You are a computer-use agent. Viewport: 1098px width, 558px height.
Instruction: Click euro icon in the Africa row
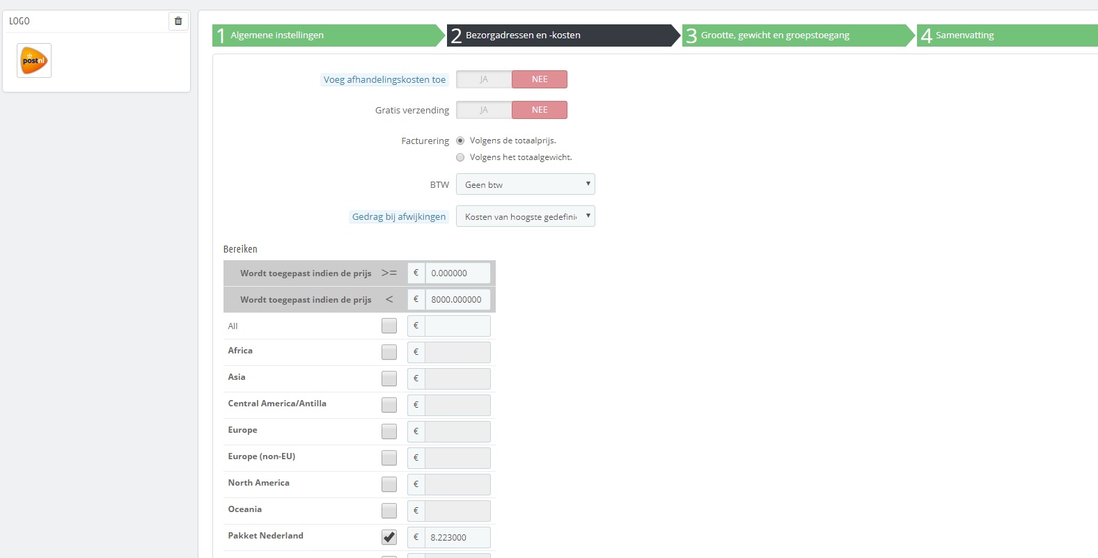coord(416,352)
